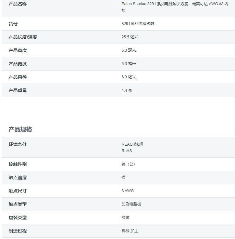Click the 散装 packaging value
Image resolution: width=235 pixels, height=239 pixels.
pyautogui.click(x=125, y=218)
